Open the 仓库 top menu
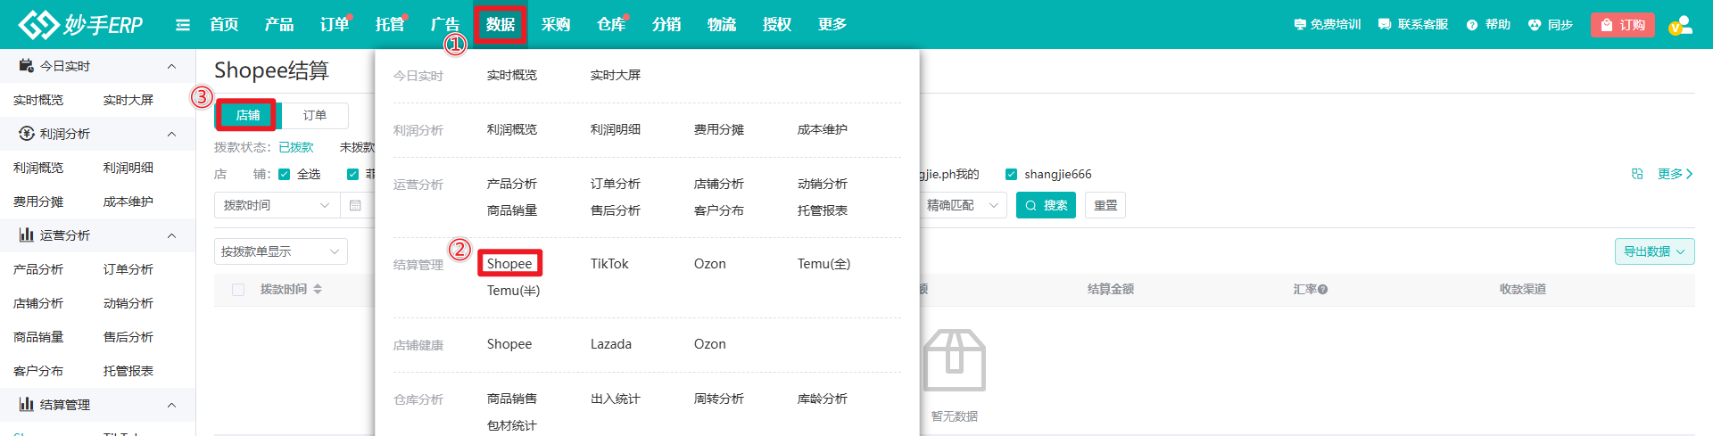 (611, 25)
